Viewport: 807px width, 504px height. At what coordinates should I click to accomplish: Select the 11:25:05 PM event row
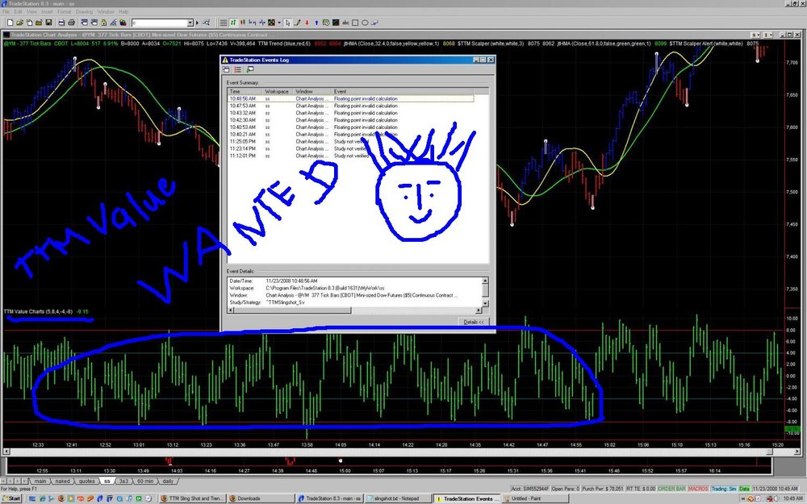click(350, 141)
